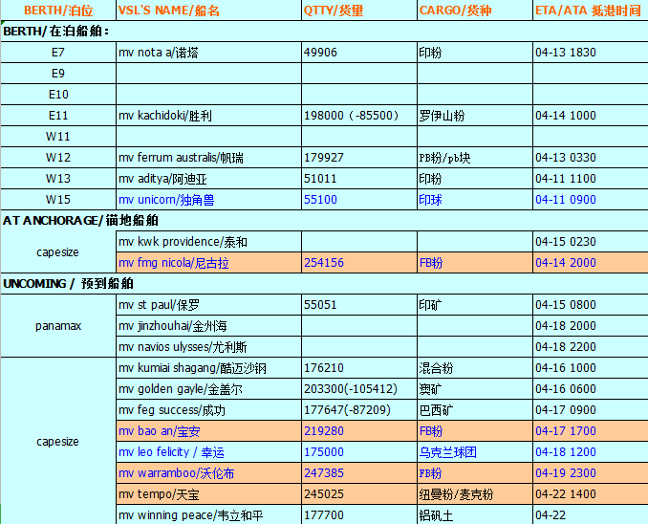This screenshot has height=524, width=648.
Task: Click vessel cell mv unicorn/独角兽
Action: (x=208, y=200)
